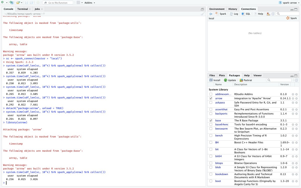Screen dimensions: 301x188
Task: Check the beeswarm package checkbox
Action: (211, 129)
